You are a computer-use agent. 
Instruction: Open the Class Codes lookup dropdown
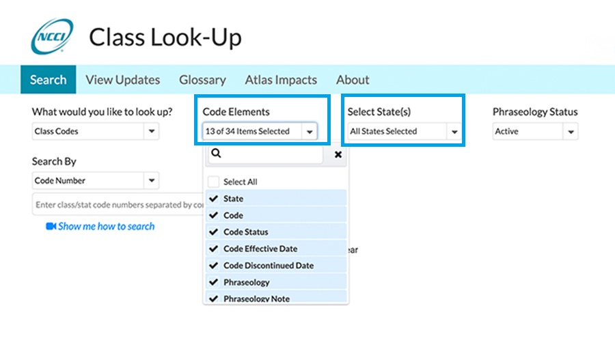coord(95,131)
